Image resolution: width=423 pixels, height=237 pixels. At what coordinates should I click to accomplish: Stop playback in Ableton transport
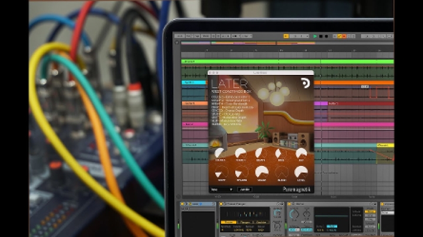point(321,36)
